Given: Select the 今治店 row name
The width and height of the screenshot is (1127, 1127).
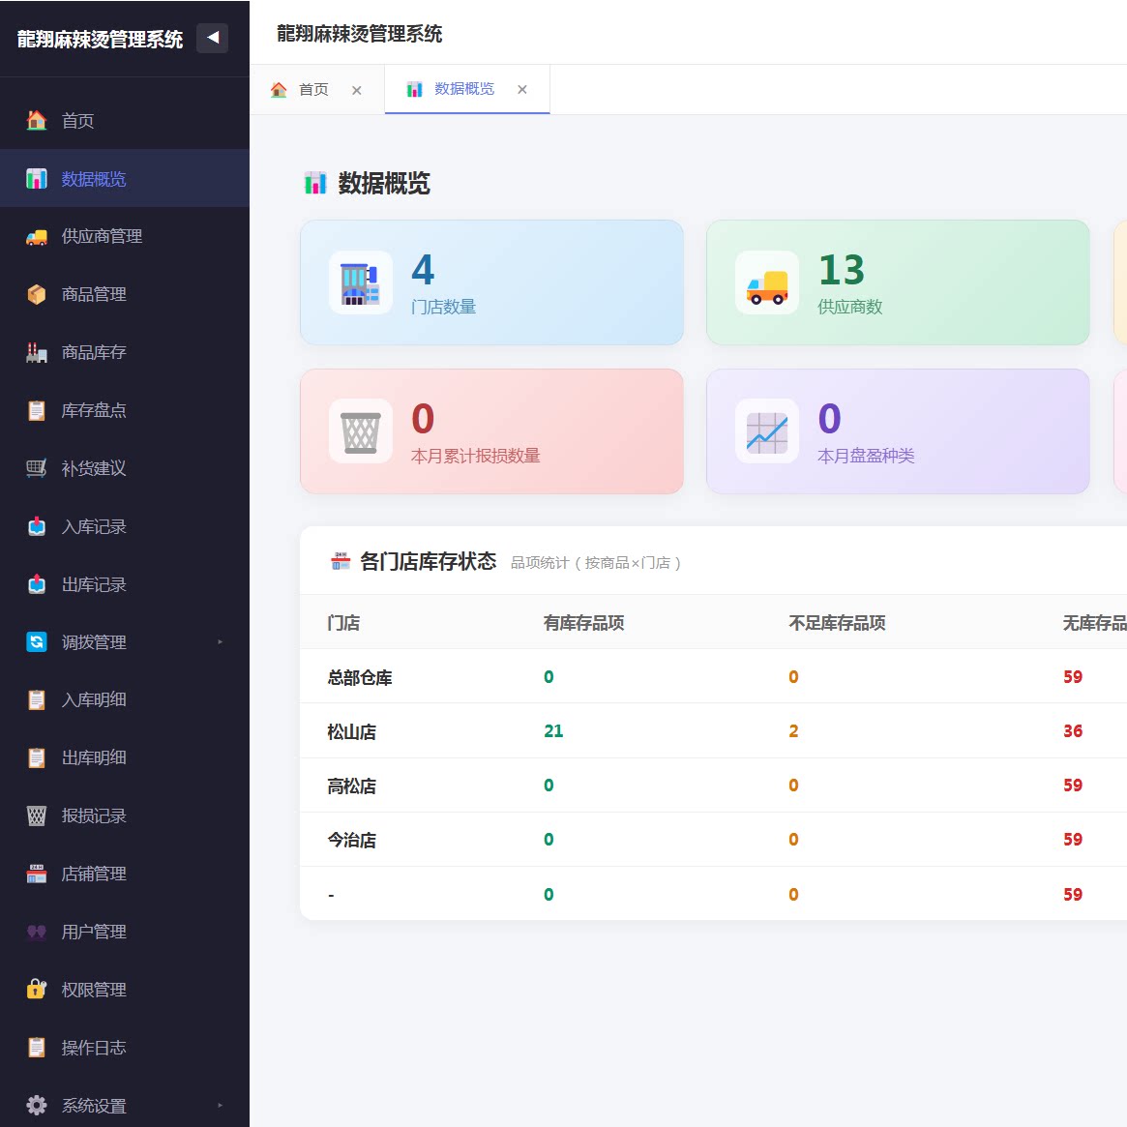Looking at the screenshot, I should 351,840.
